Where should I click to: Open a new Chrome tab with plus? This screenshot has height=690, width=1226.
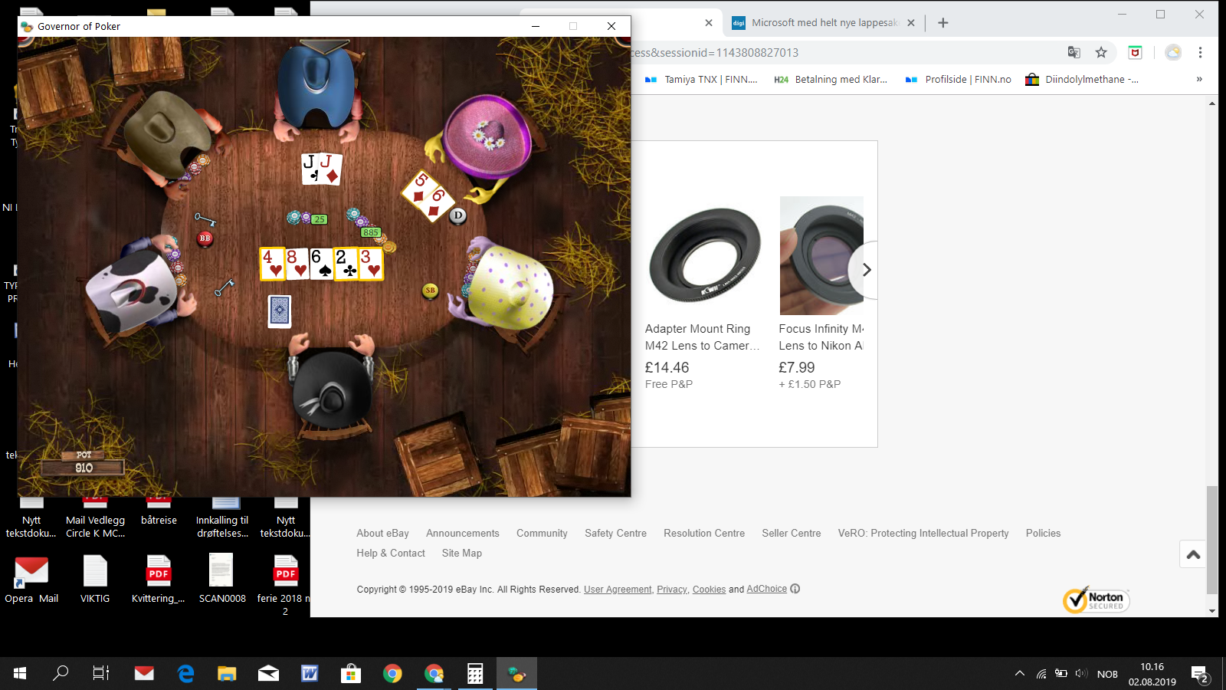tap(943, 23)
